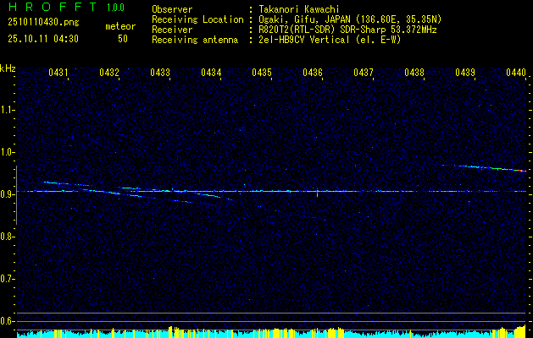Click the meteor echo trail near 0439
This screenshot has height=338, width=533.
pyautogui.click(x=484, y=168)
